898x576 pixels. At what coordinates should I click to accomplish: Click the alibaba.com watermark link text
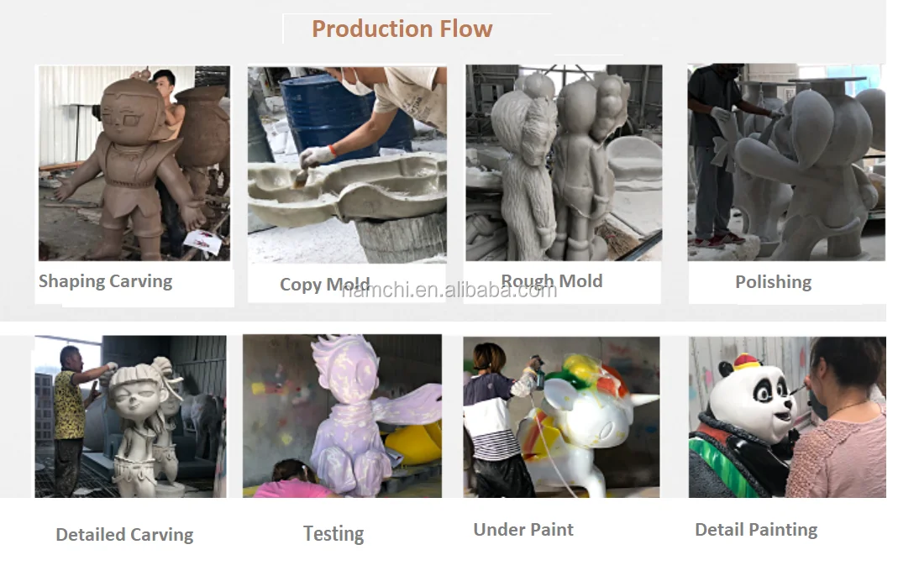coord(449,291)
